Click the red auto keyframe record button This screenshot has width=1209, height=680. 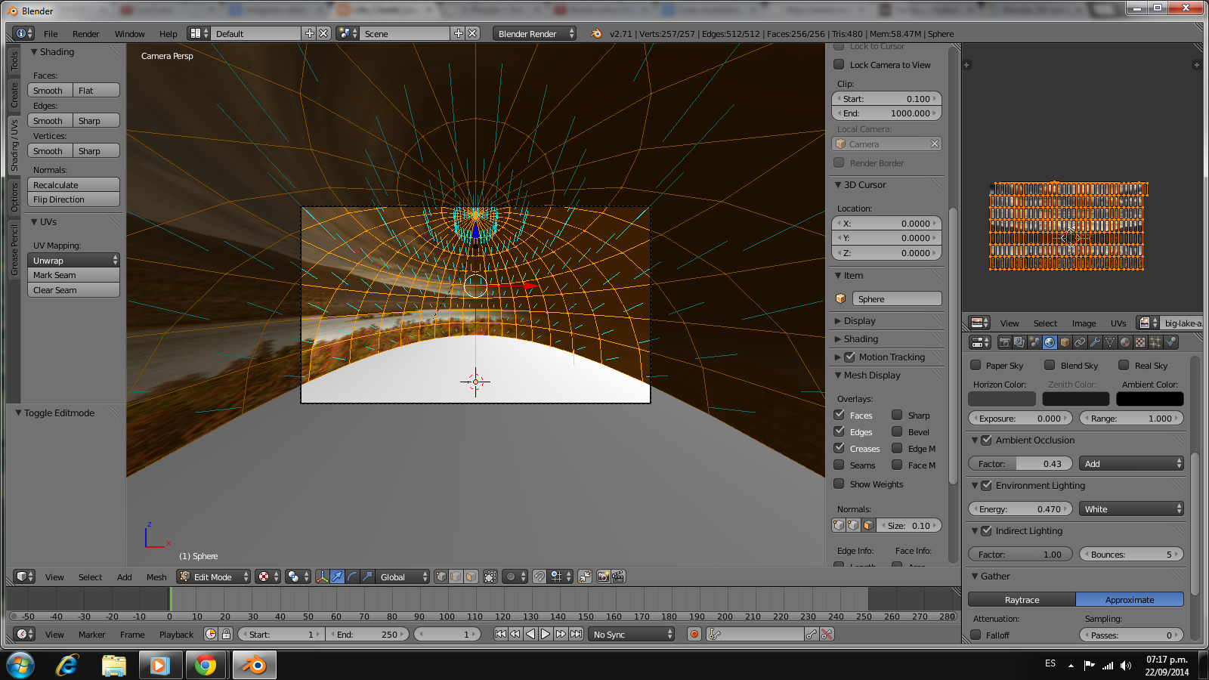[x=694, y=634]
